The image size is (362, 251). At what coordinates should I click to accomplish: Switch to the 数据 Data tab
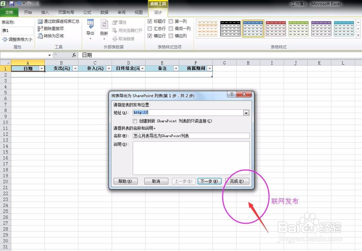(104, 12)
